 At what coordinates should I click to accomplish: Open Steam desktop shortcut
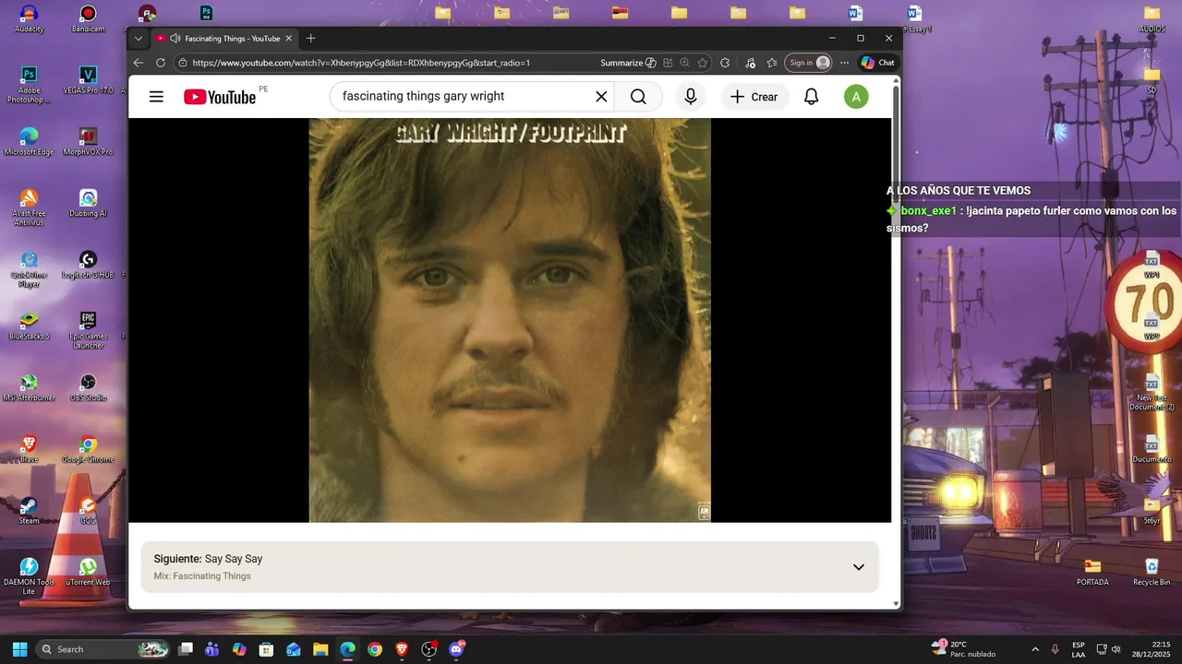(x=29, y=510)
